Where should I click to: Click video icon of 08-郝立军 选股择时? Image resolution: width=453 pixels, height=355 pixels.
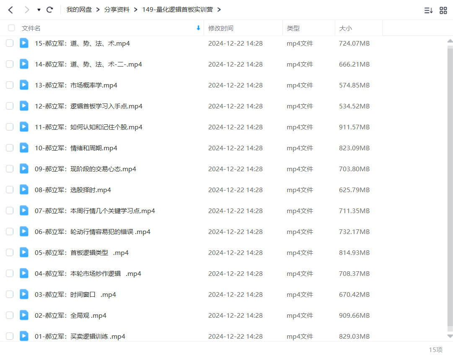point(24,189)
